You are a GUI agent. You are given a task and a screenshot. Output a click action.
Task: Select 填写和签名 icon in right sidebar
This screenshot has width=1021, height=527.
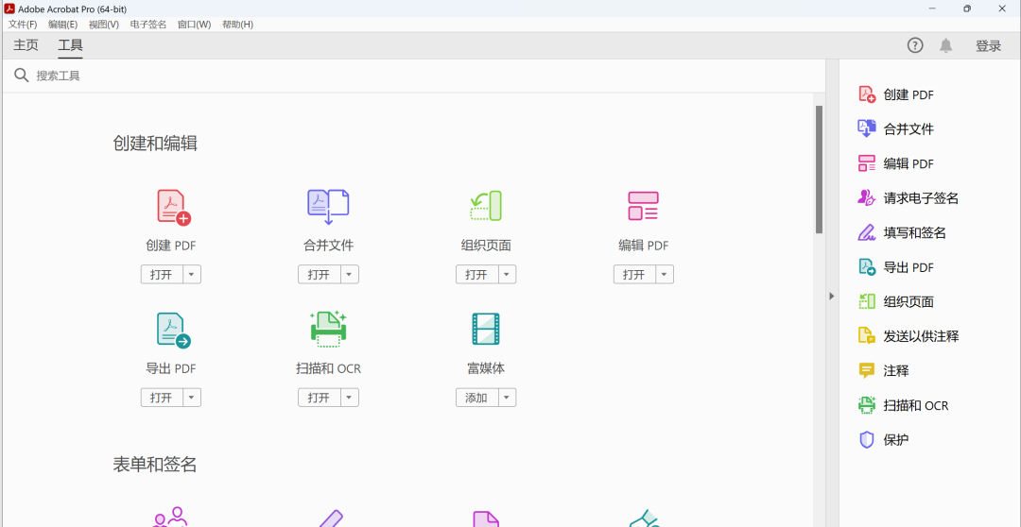(867, 232)
